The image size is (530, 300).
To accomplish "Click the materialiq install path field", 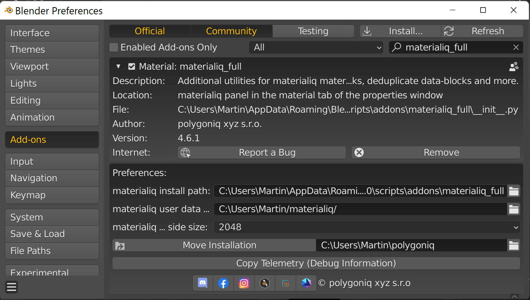I will [361, 191].
